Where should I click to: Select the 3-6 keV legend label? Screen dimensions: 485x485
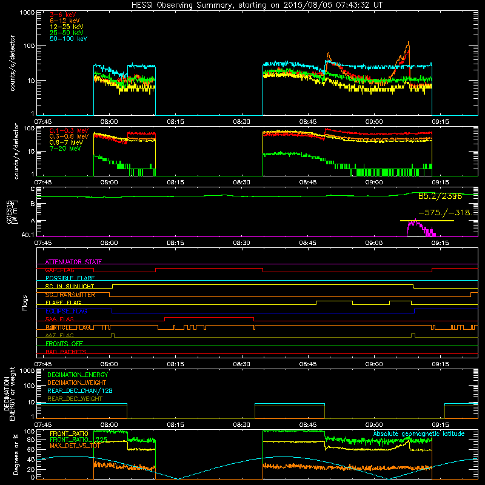tap(63, 15)
